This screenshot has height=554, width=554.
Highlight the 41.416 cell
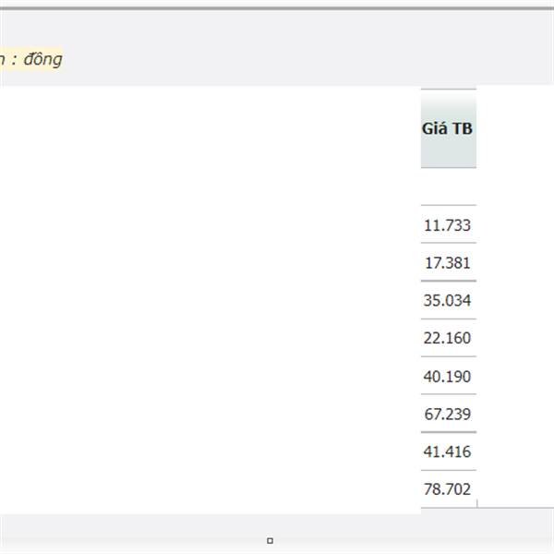click(x=448, y=452)
